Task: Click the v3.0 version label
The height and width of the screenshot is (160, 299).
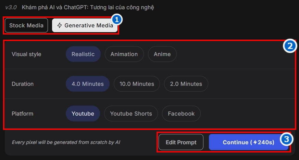Action: [11, 7]
